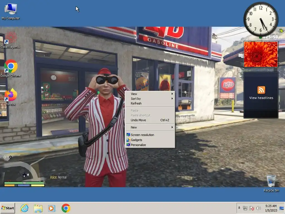Screen dimensions: 285x214
Task: Select the Recycle Bin icon
Action: point(271,183)
